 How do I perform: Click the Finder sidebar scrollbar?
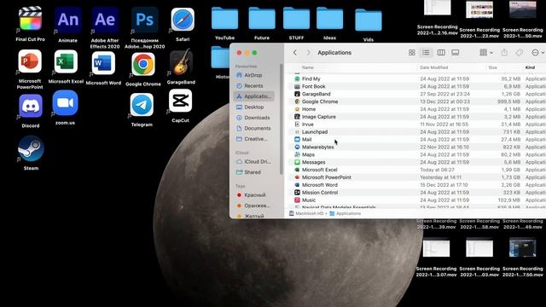pos(282,119)
